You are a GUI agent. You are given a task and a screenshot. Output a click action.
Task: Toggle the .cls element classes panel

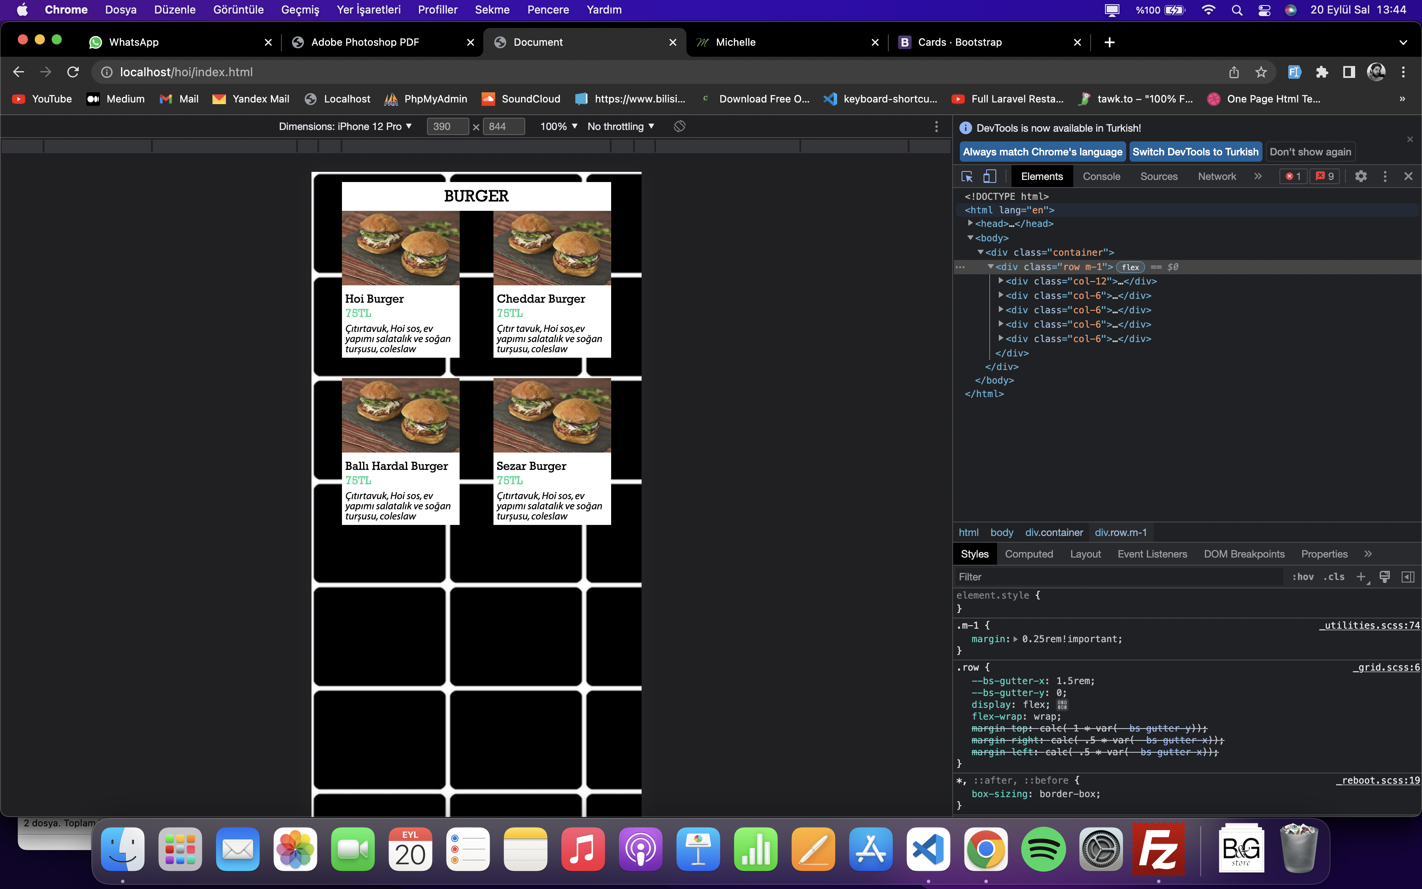point(1334,577)
